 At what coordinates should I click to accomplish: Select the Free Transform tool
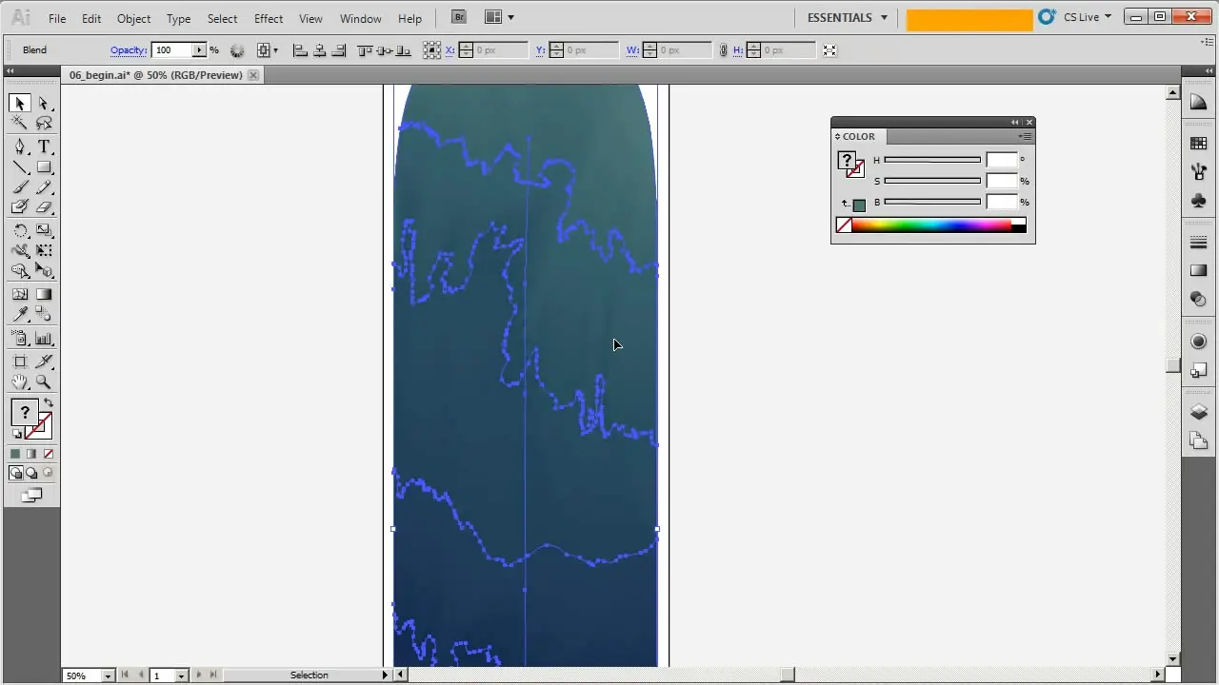(x=44, y=250)
